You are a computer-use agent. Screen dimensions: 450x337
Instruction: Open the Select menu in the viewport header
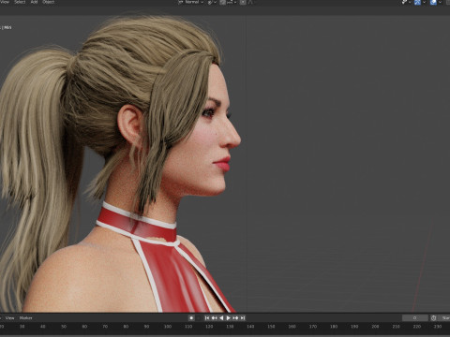tap(20, 2)
